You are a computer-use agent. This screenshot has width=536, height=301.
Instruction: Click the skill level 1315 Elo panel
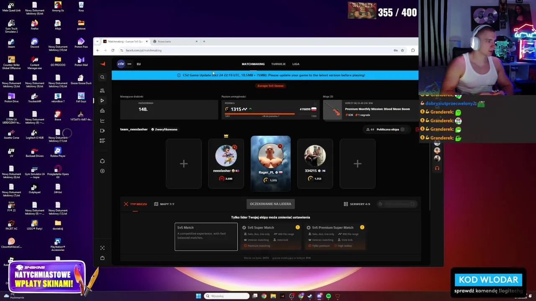pyautogui.click(x=270, y=110)
